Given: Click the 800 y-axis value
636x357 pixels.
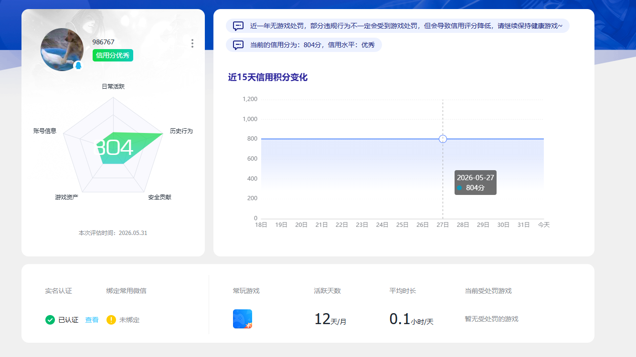Looking at the screenshot, I should point(252,139).
